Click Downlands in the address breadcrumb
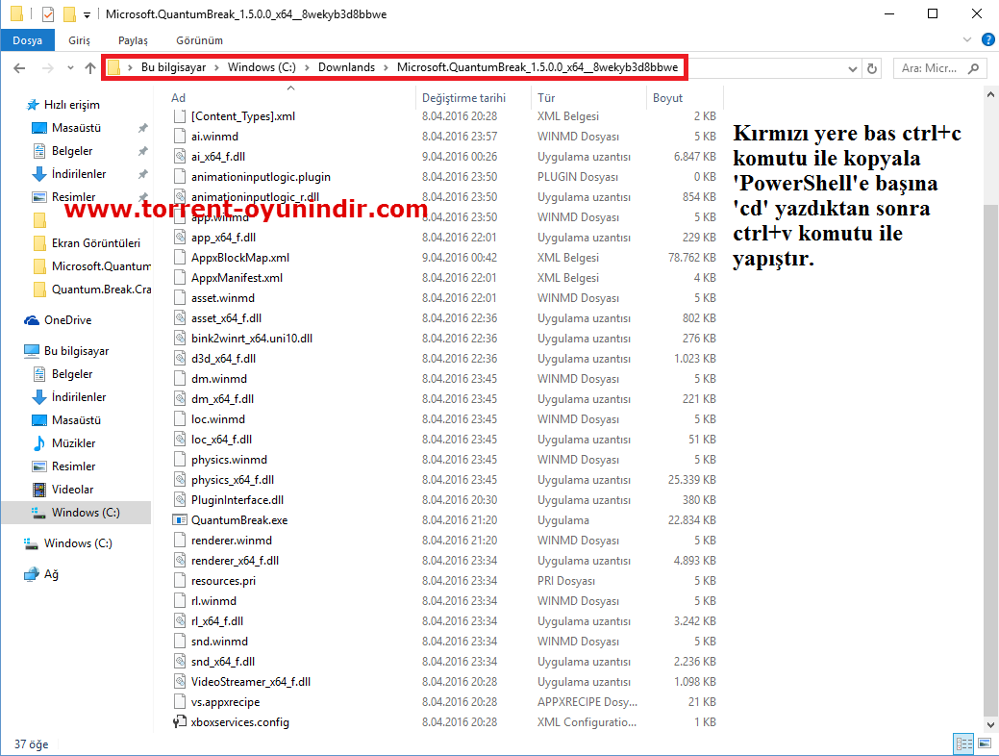 pos(346,67)
